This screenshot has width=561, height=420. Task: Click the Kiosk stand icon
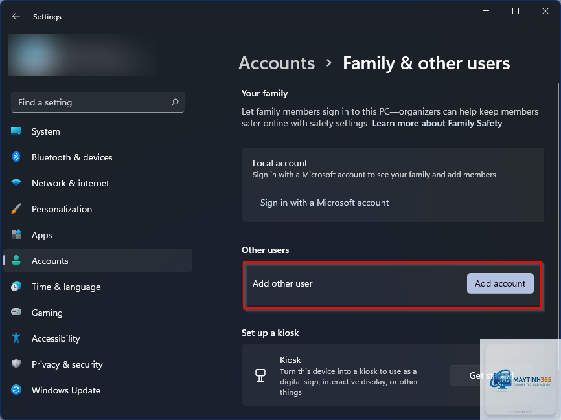pyautogui.click(x=260, y=375)
